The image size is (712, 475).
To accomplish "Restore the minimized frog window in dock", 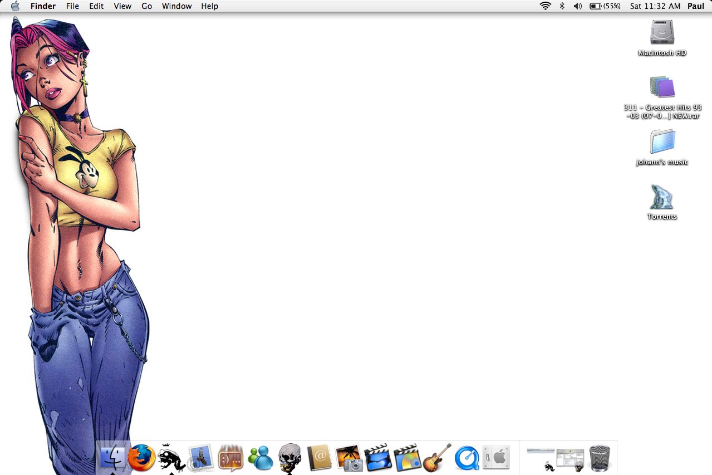I will [x=541, y=459].
